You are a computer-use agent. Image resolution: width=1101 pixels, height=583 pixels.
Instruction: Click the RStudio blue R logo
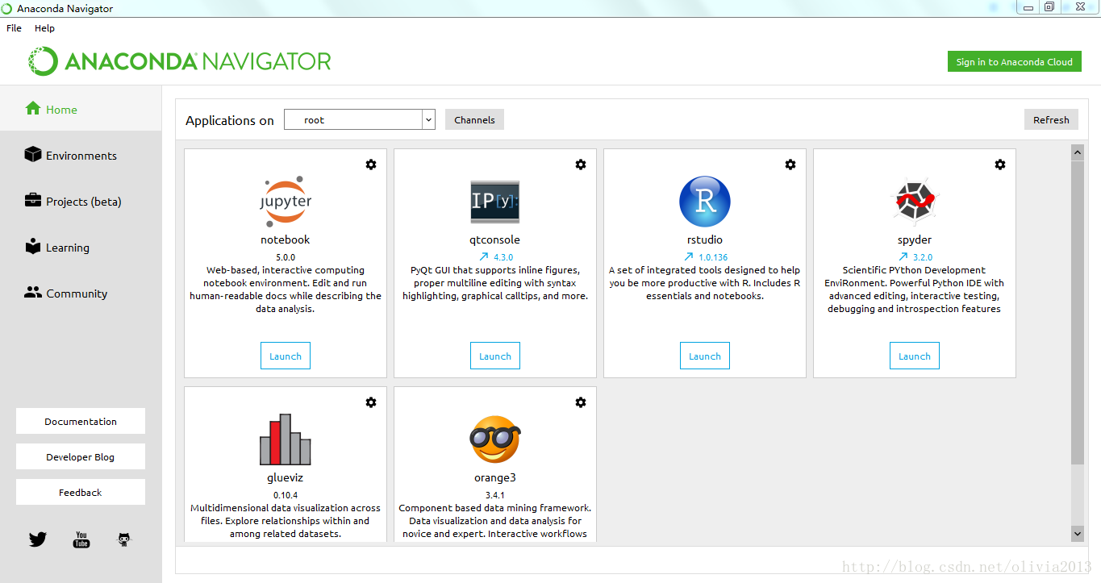(x=705, y=202)
